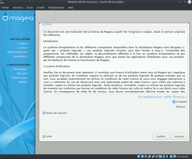
Task: Click inside the licence text area
Action: pyautogui.click(x=114, y=62)
